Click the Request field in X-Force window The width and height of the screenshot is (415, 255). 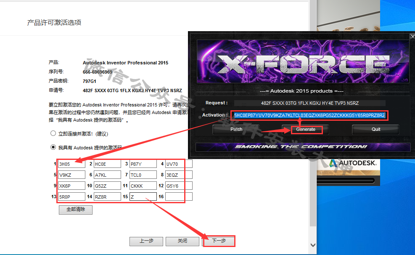[x=309, y=103]
